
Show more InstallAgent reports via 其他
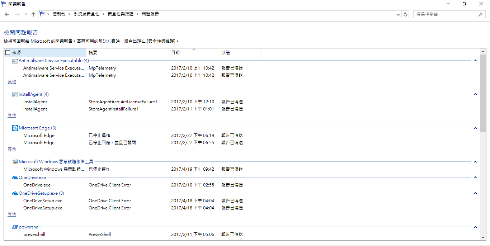click(x=12, y=115)
